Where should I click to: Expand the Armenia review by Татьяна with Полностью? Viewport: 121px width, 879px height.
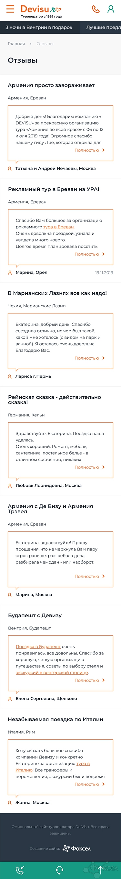click(89, 150)
